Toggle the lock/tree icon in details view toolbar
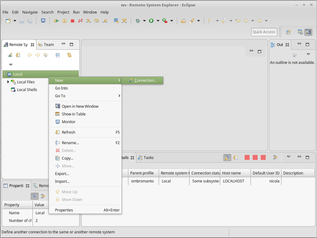Screen dimensions: 317x238 tap(227, 157)
